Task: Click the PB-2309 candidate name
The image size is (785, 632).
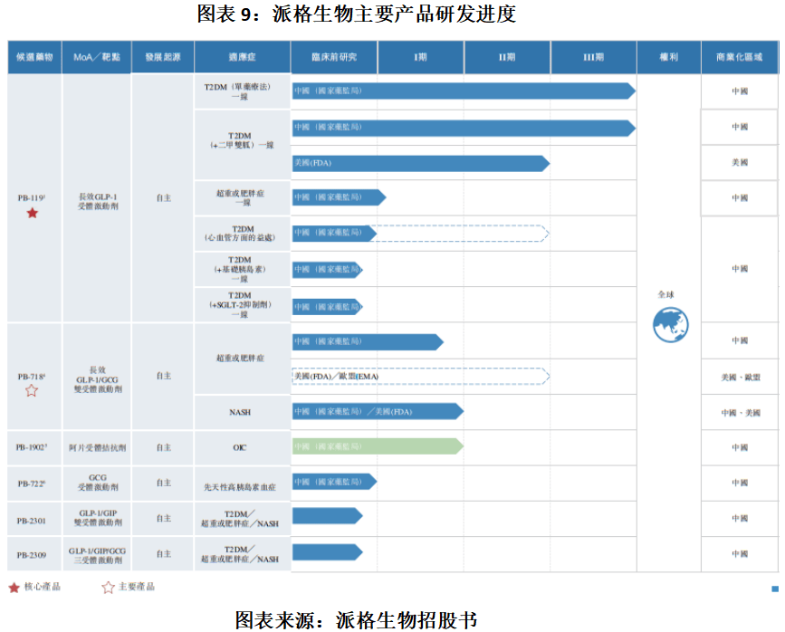Action: [32, 555]
